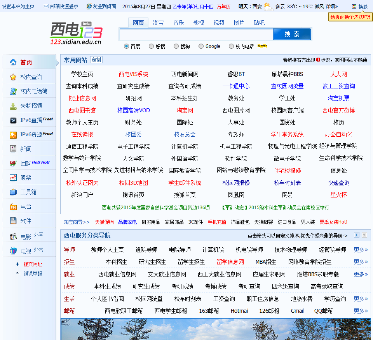The image size is (373, 340).
Task: Click the home icon beside 首页
Action: [x=13, y=62]
